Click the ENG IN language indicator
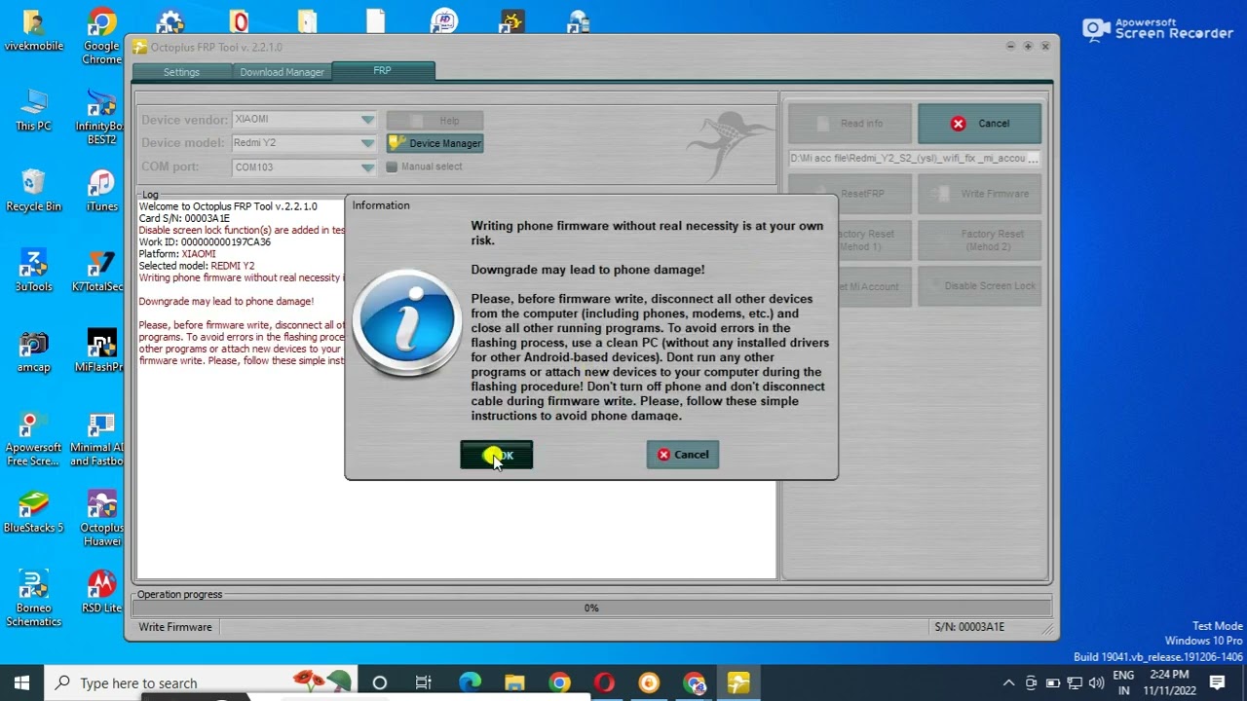1247x701 pixels. tap(1123, 683)
